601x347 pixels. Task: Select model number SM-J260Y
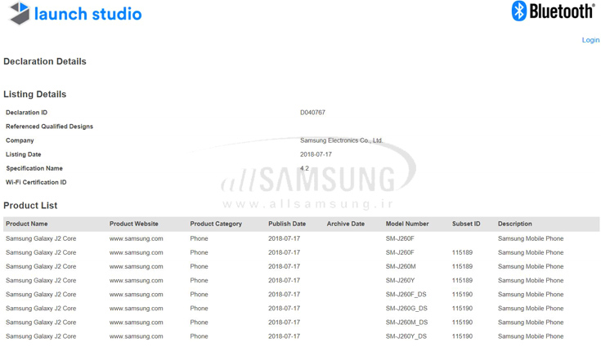pyautogui.click(x=400, y=280)
